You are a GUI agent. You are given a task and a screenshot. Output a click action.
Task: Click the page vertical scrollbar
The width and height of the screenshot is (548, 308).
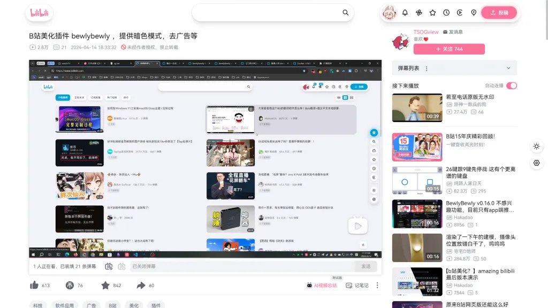click(x=546, y=20)
